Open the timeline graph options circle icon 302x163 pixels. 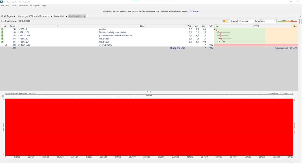pyautogui.click(x=292, y=93)
